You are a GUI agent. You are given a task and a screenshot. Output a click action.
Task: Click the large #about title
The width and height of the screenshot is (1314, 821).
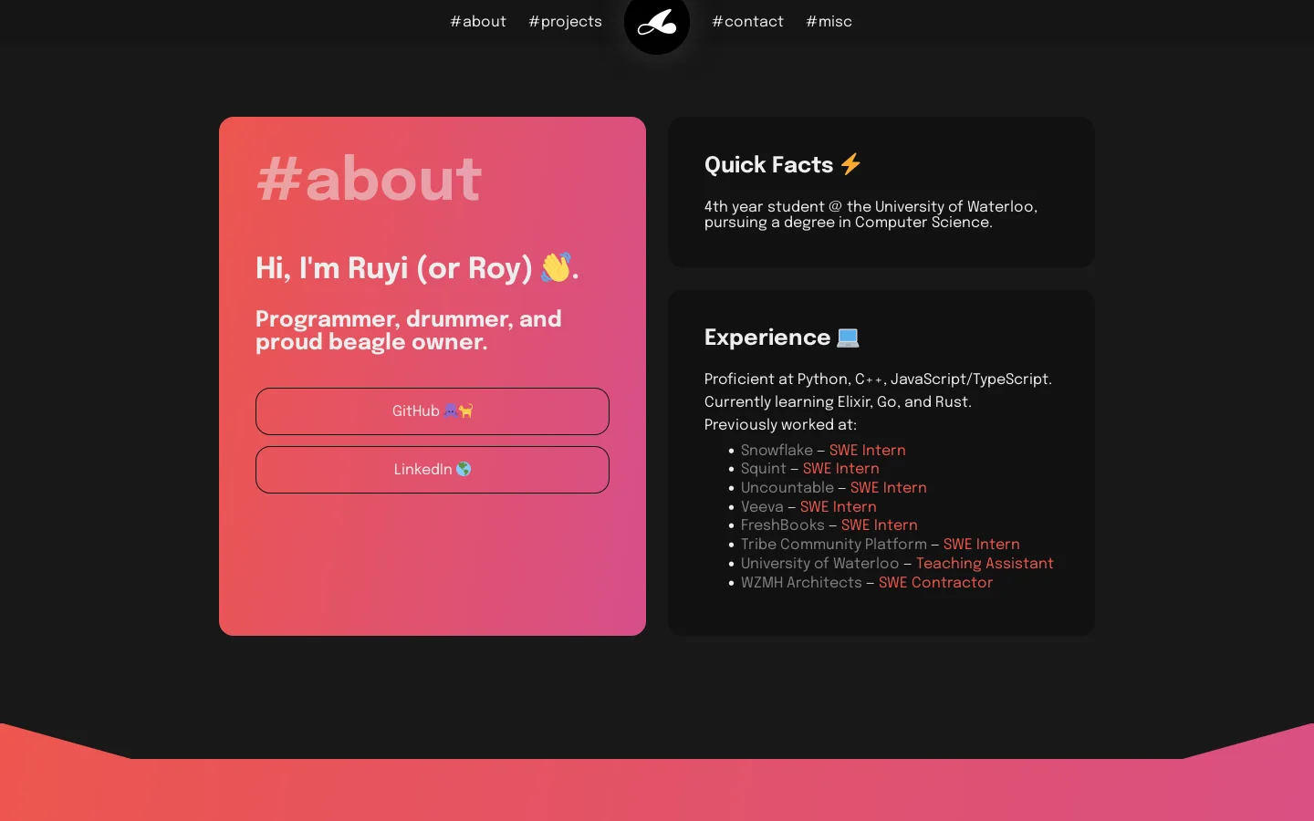point(369,179)
